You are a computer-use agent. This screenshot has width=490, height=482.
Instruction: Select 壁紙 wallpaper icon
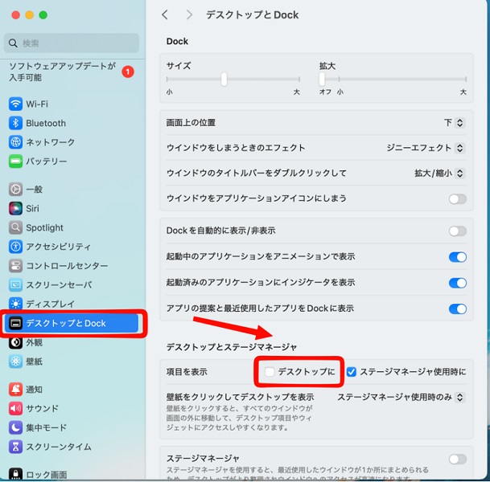coord(15,361)
